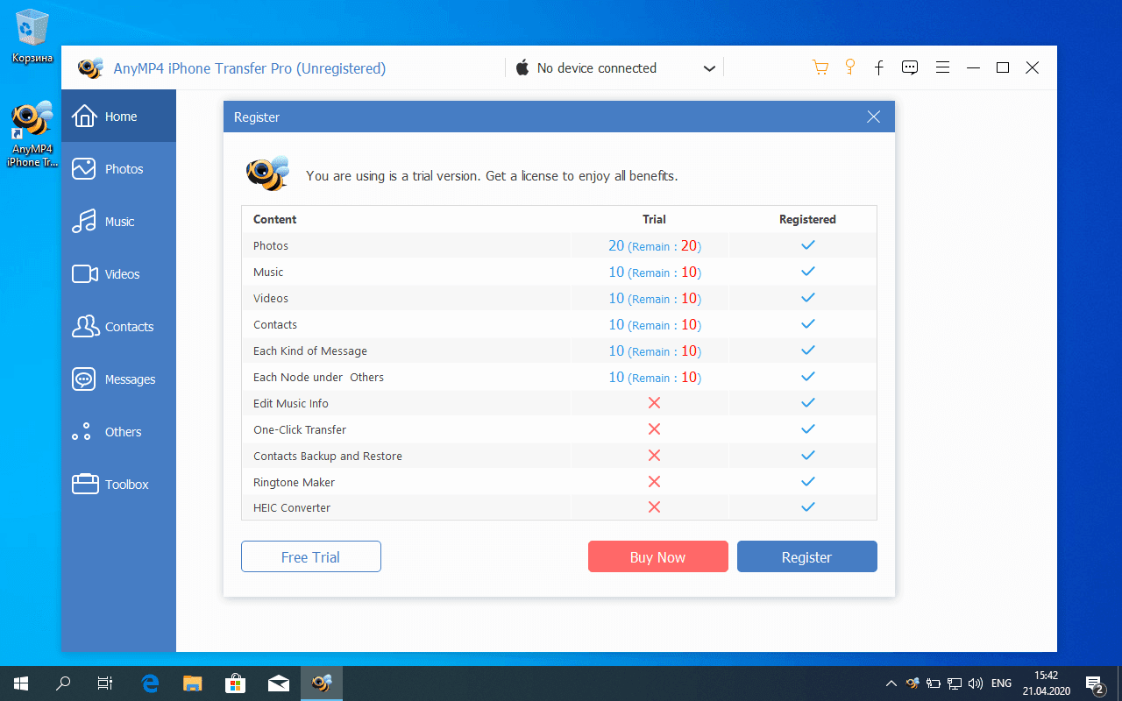The image size is (1122, 701).
Task: Click the Registered column header
Action: pos(807,219)
